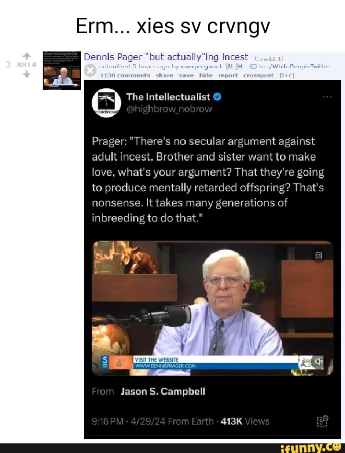Click the blue verified badge
This screenshot has width=345, height=453.
tap(217, 97)
